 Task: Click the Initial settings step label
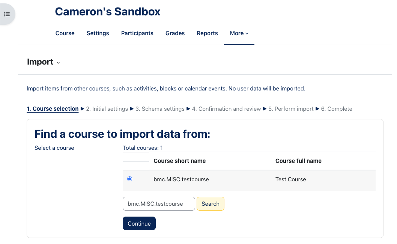point(107,109)
